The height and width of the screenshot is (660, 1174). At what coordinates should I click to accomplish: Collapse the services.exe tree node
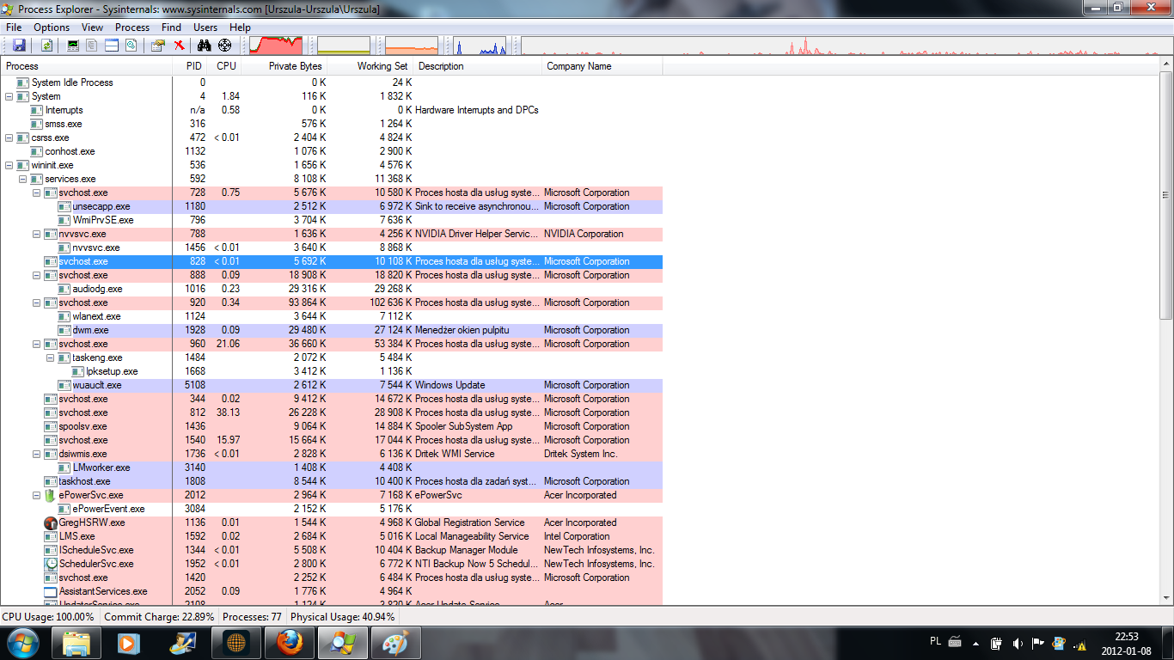tap(22, 179)
